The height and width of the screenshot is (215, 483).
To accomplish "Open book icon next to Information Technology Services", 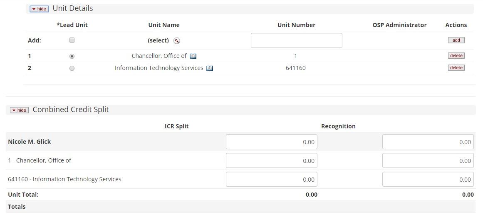I will click(x=210, y=68).
